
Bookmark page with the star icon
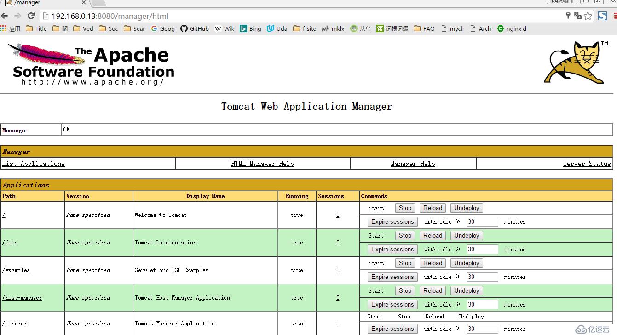pos(588,16)
